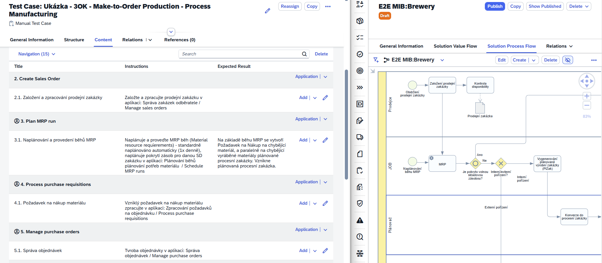Click into the Search input field
The width and height of the screenshot is (602, 263).
[x=240, y=54]
